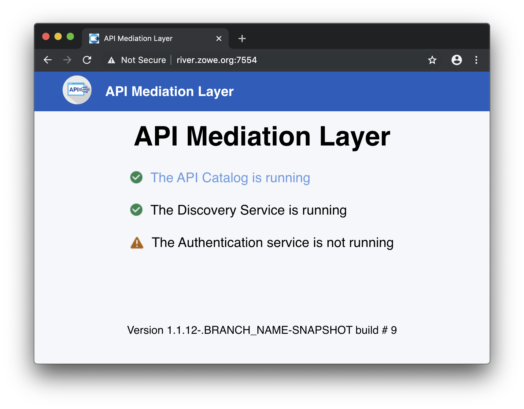This screenshot has width=524, height=409.
Task: Click the favicon on the browser tab
Action: pyautogui.click(x=94, y=38)
